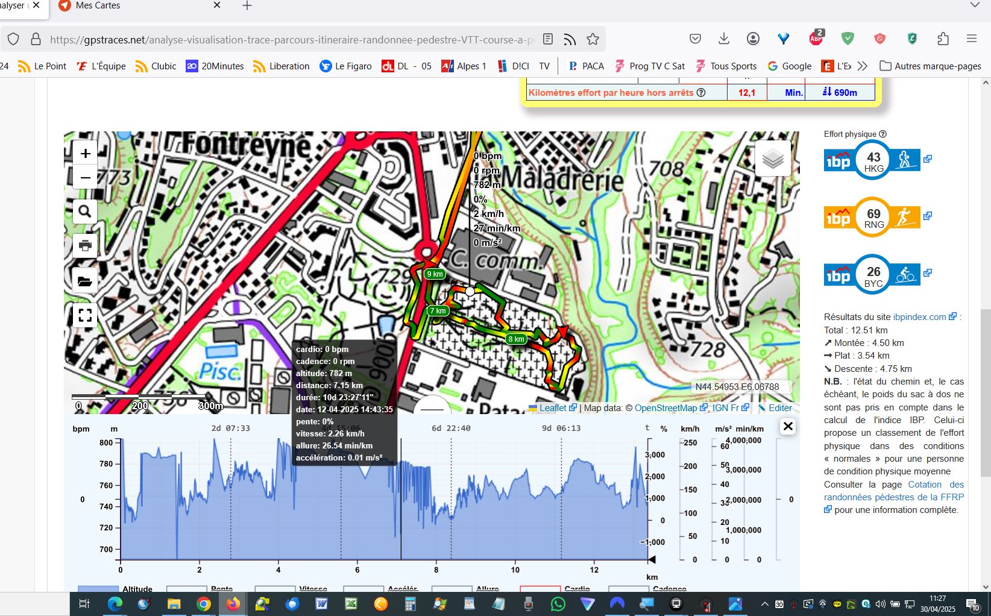
Task: Open the IBP 26 BYC cycling index
Action: point(872,274)
